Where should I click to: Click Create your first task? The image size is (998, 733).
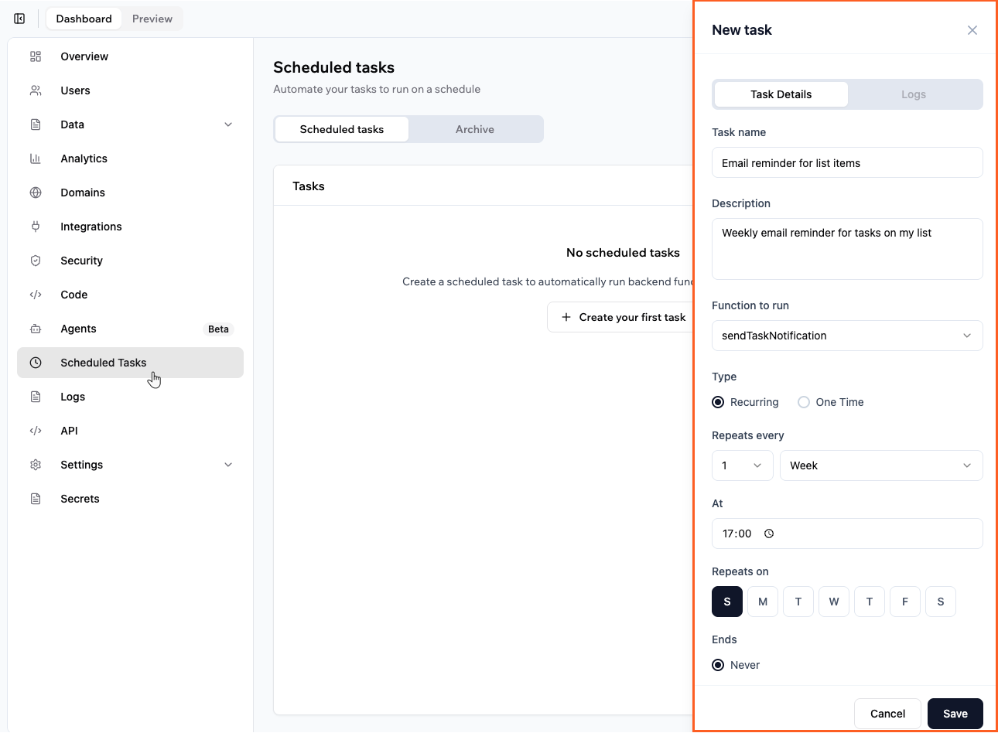(x=624, y=317)
